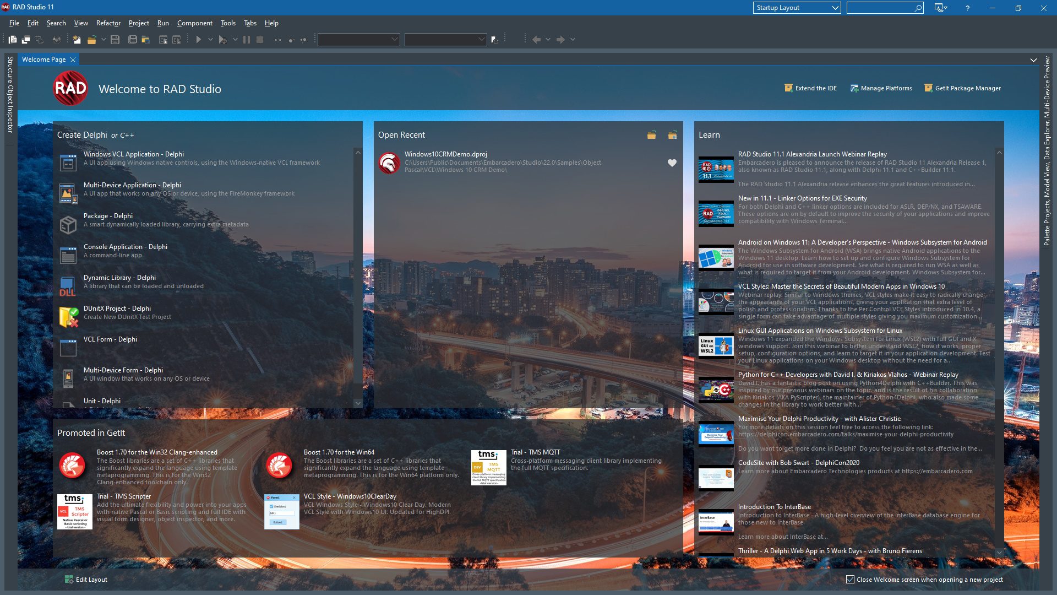Click the Forward navigation arrow icon
This screenshot has height=595, width=1057.
click(x=560, y=40)
